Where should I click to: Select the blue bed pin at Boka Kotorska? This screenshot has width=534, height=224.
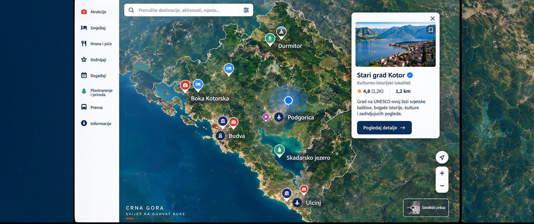click(198, 85)
